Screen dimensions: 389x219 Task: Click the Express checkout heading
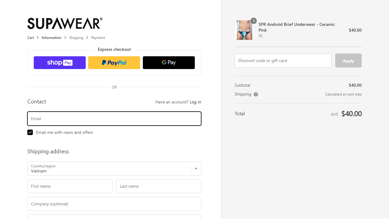tap(114, 49)
